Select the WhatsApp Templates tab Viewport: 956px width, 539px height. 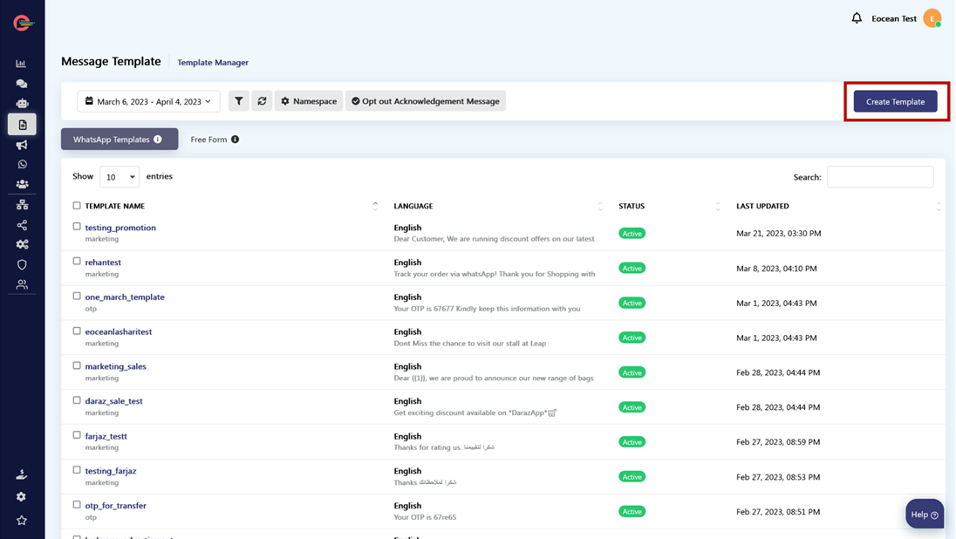point(119,140)
